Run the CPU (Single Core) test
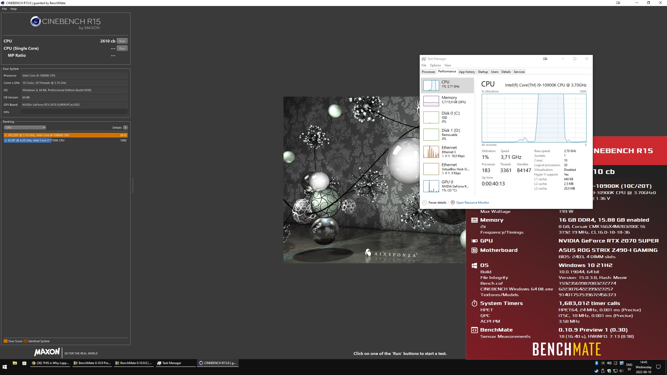 122,48
